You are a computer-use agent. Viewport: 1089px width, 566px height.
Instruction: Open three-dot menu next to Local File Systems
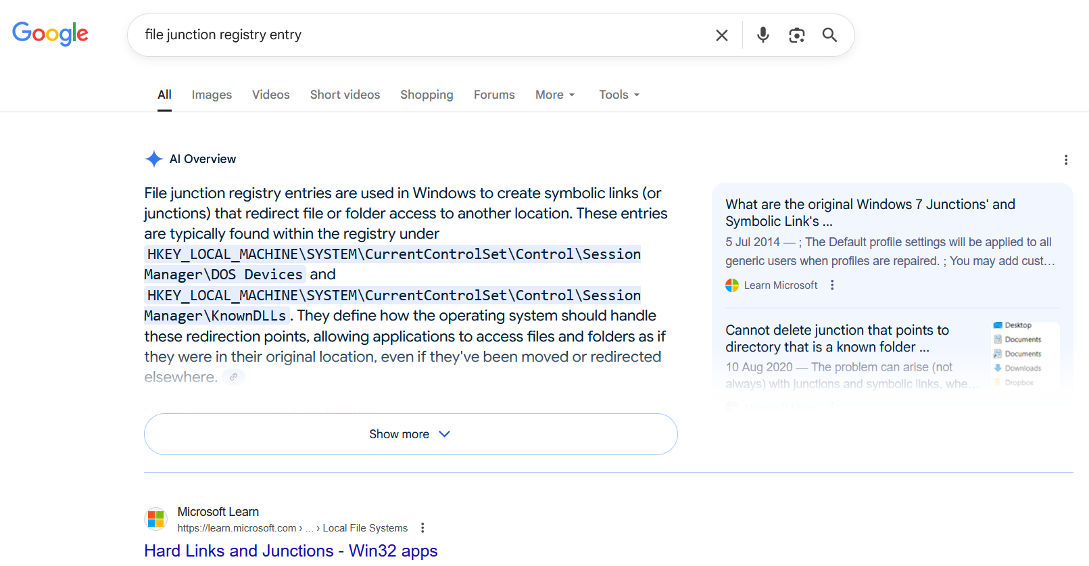click(422, 528)
